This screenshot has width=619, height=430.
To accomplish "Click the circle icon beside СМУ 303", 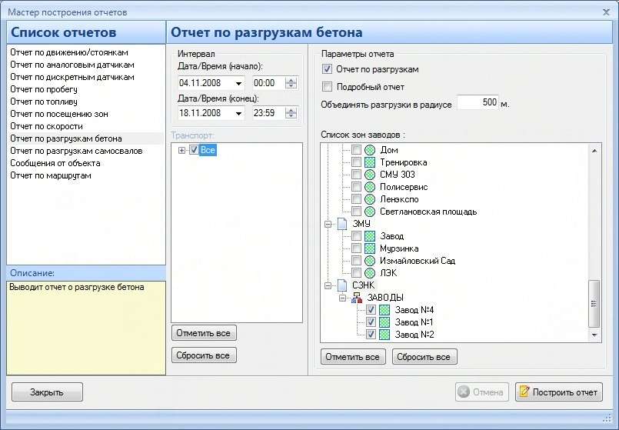I will (370, 175).
